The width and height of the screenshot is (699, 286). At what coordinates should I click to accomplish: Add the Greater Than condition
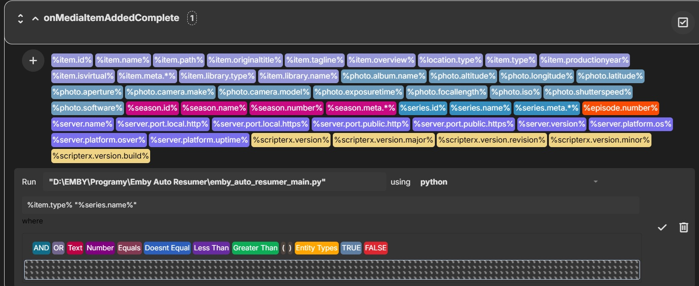pyautogui.click(x=255, y=248)
